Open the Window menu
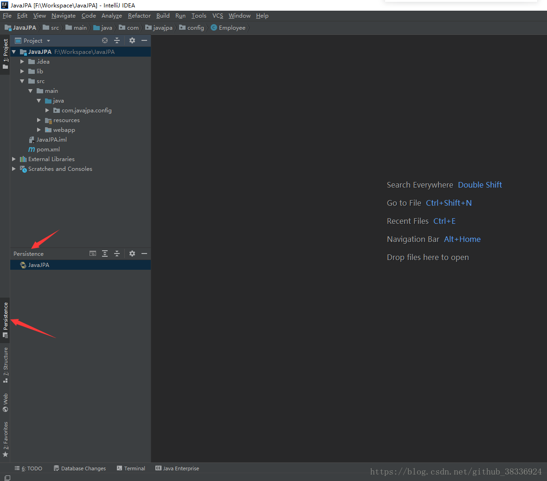Screen dimensions: 547x481 click(x=239, y=16)
